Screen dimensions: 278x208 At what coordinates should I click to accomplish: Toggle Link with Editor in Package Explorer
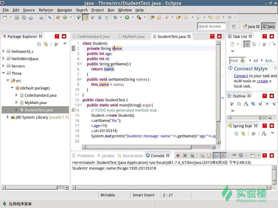click(x=46, y=44)
